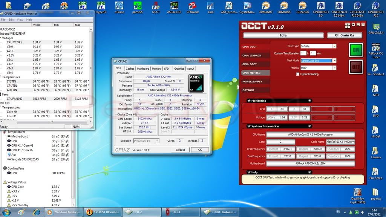Open the SPD tab in CPU-Z
The height and width of the screenshot is (217, 386).
pos(167,69)
